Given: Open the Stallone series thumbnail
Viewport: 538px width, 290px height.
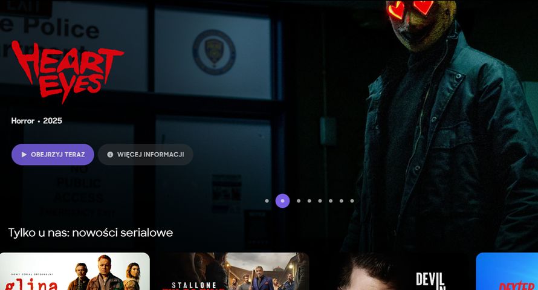Looking at the screenshot, I should (234, 271).
